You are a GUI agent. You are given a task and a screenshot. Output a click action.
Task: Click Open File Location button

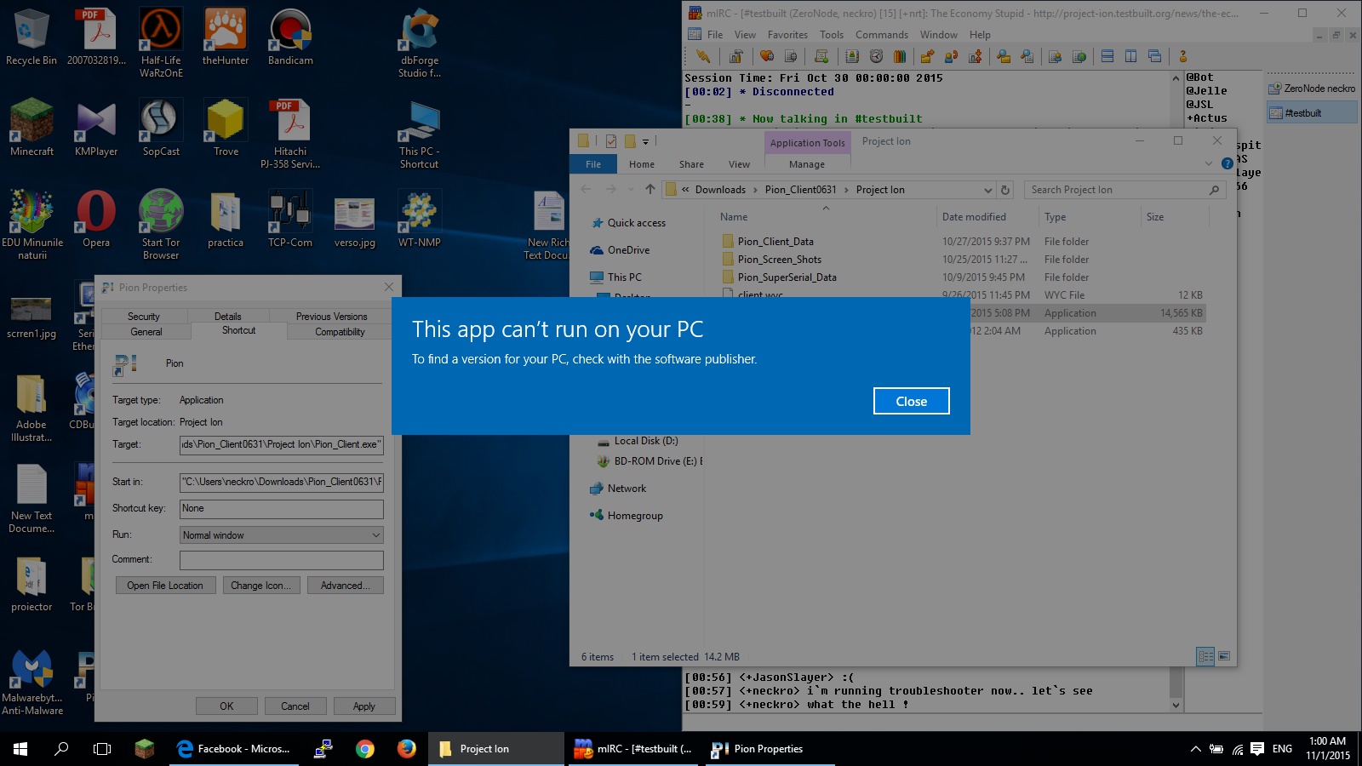pos(165,586)
